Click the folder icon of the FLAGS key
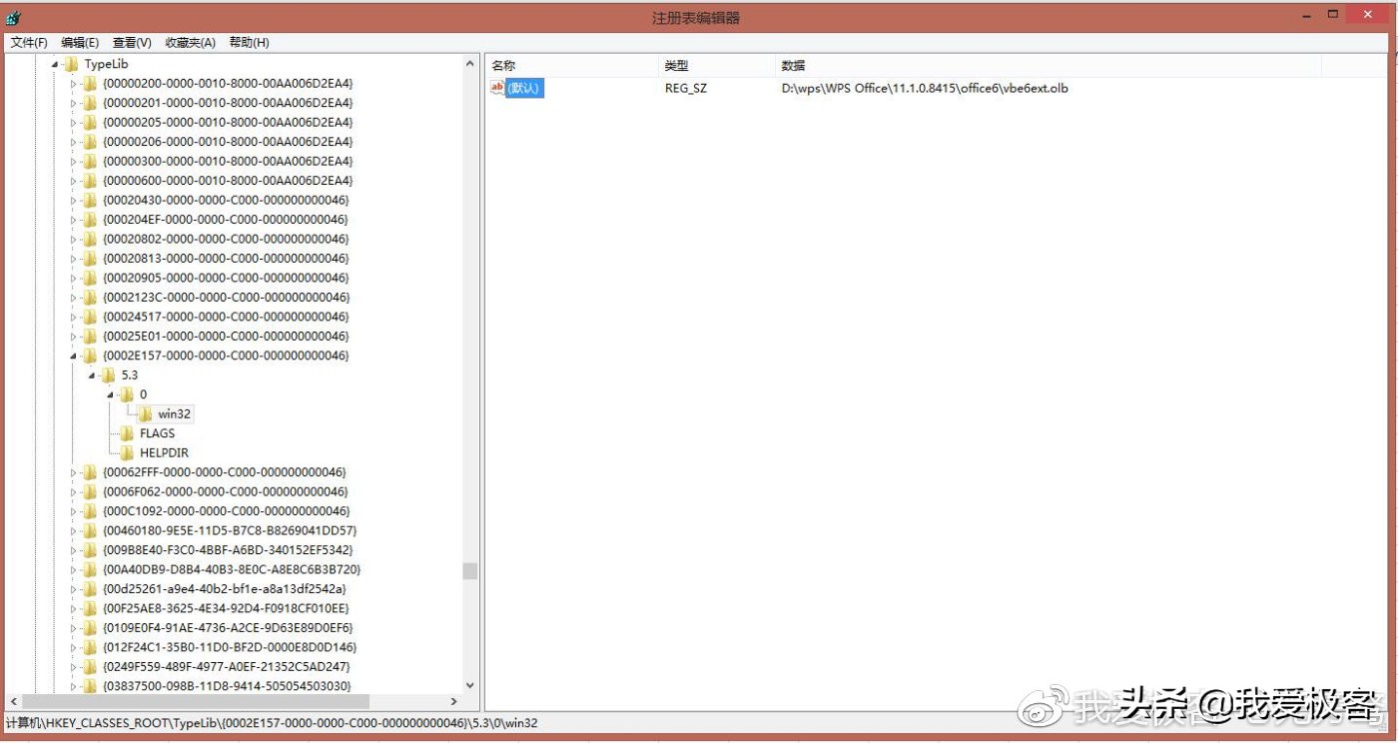 (127, 433)
